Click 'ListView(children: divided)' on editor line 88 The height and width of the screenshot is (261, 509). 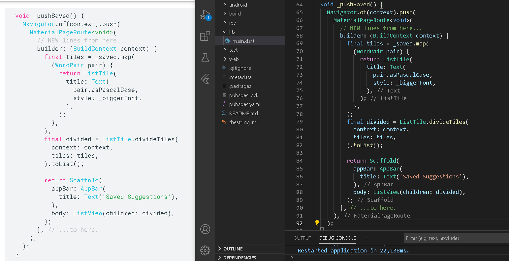pyautogui.click(x=418, y=192)
